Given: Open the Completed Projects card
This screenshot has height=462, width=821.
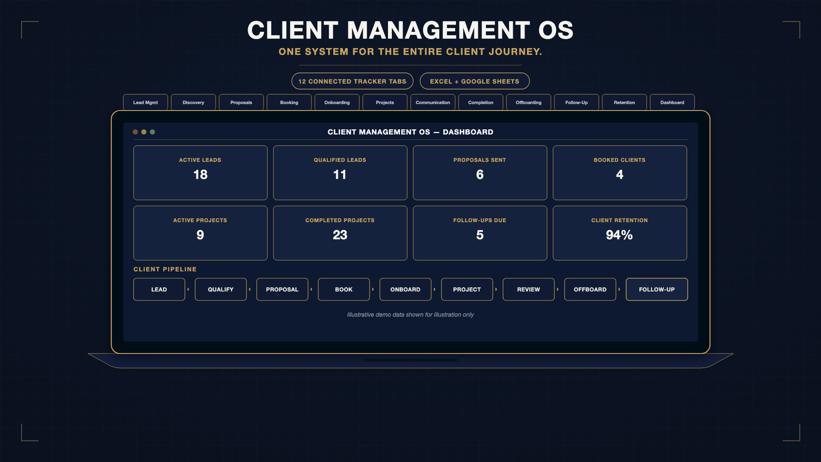Looking at the screenshot, I should point(340,233).
